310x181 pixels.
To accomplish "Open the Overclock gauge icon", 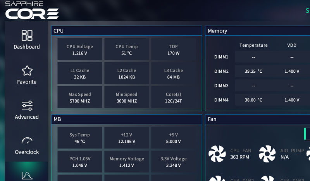I will (27, 141).
